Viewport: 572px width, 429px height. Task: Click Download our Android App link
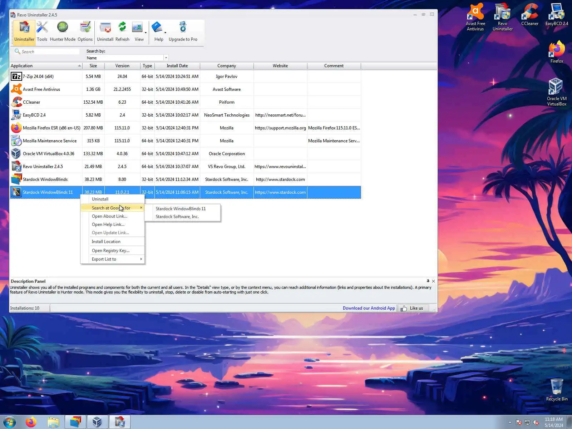[369, 308]
